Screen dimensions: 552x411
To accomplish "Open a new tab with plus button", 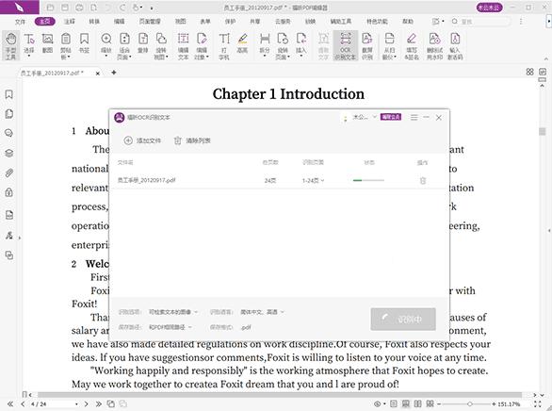I will (x=113, y=73).
